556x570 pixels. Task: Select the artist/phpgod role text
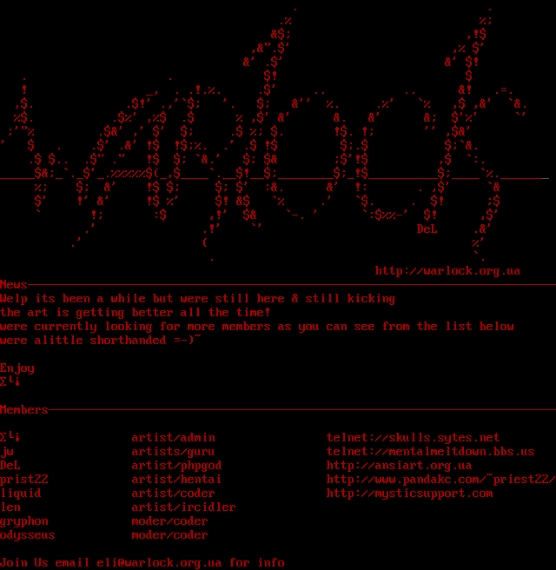coord(176,466)
